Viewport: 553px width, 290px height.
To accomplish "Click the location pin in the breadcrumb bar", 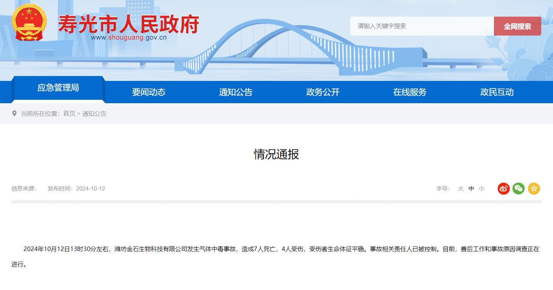I will pyautogui.click(x=14, y=113).
